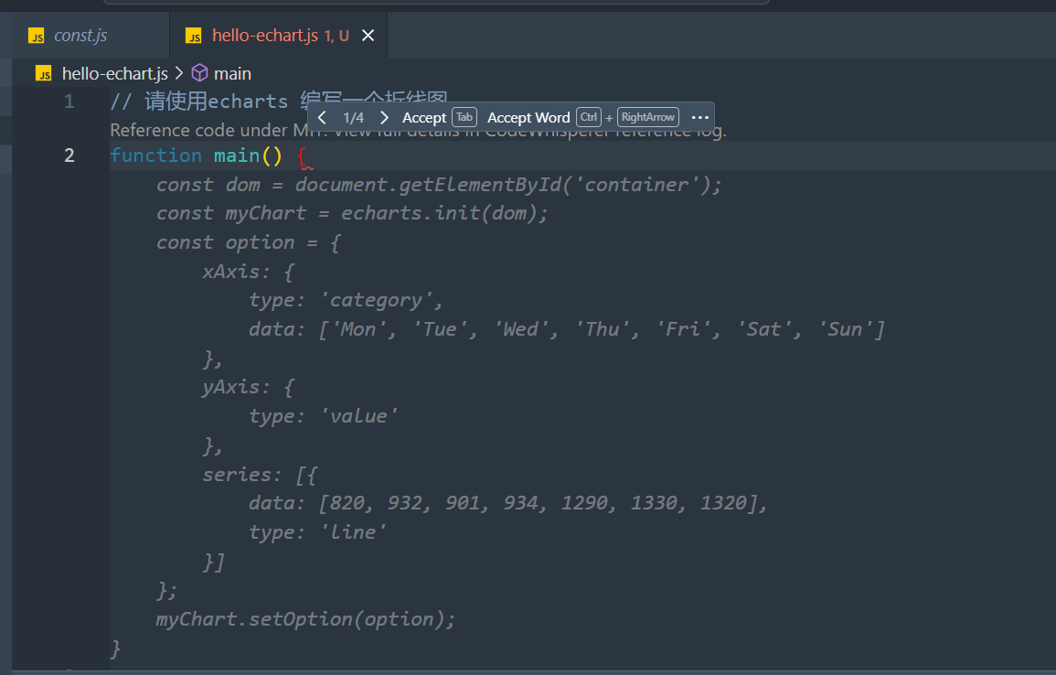This screenshot has height=675, width=1056.
Task: Click the 'function' keyword on line 2
Action: coord(155,155)
